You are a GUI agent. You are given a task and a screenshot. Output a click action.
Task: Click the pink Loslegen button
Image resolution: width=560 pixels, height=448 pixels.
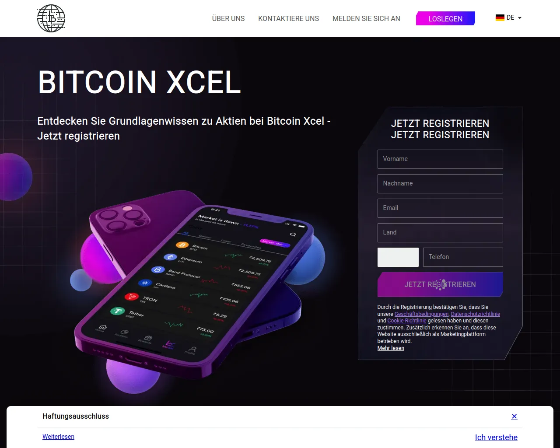445,18
